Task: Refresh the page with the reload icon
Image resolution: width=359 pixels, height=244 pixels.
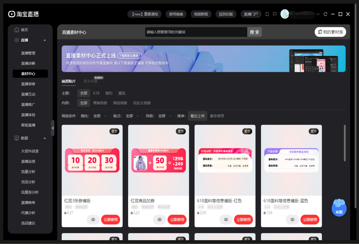Action: tap(325, 14)
